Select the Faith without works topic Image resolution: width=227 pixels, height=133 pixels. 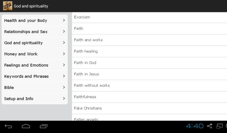[150, 86]
